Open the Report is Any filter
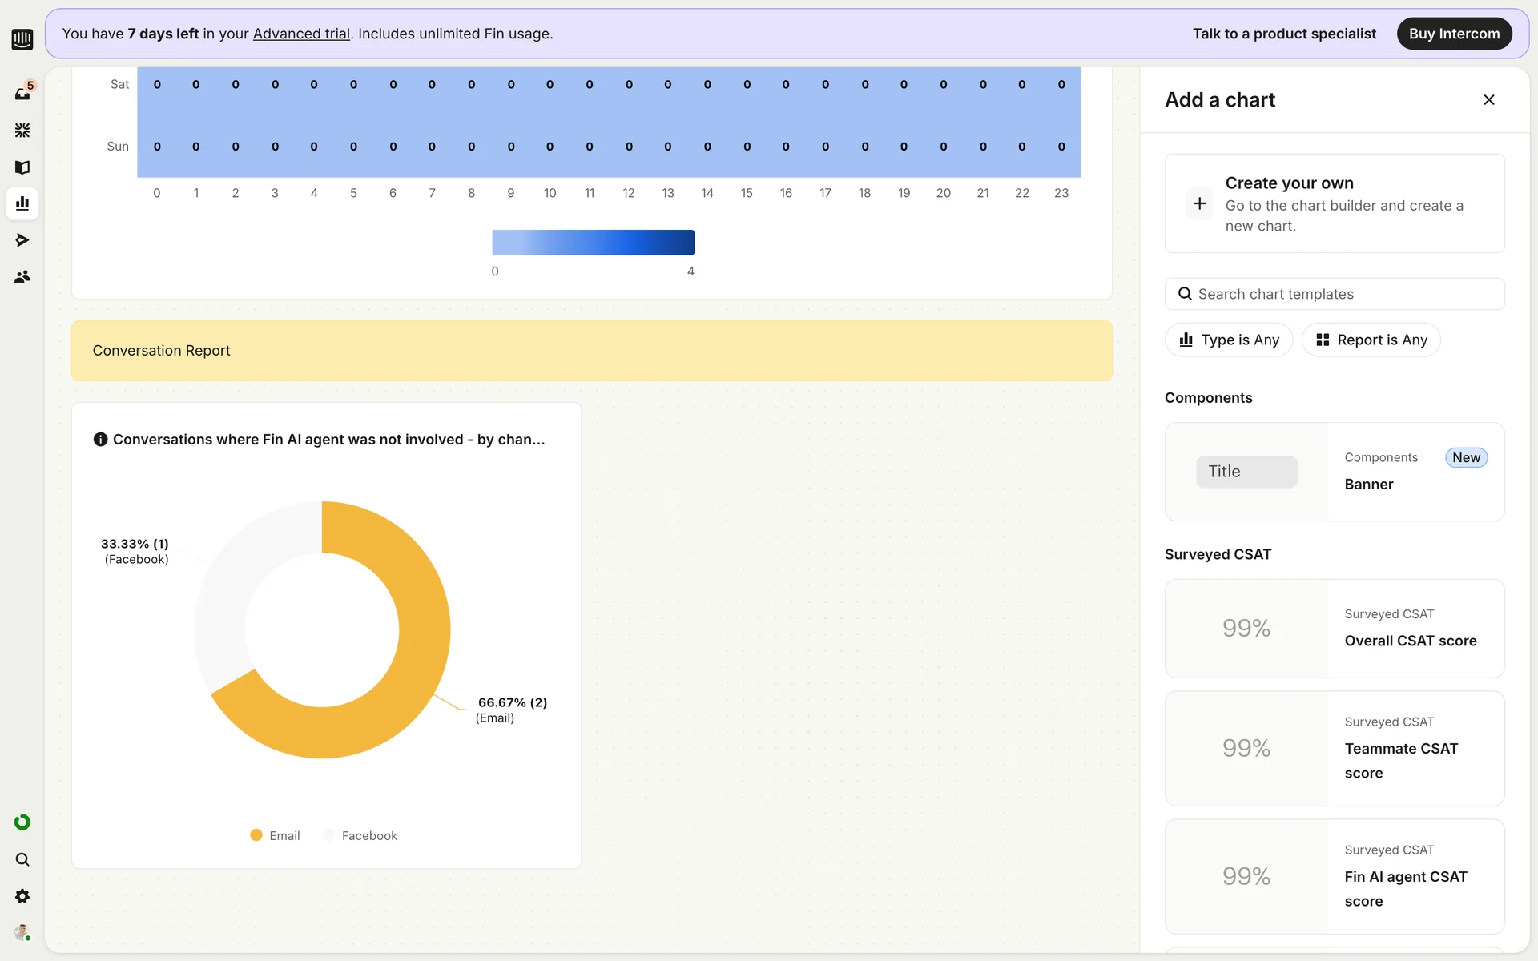Image resolution: width=1538 pixels, height=961 pixels. 1371,340
